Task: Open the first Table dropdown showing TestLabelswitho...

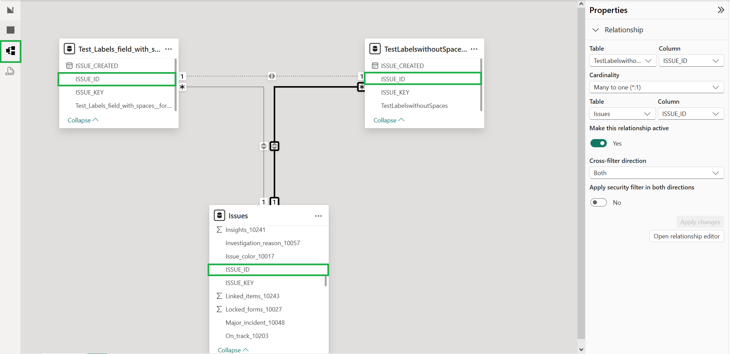Action: click(x=622, y=61)
